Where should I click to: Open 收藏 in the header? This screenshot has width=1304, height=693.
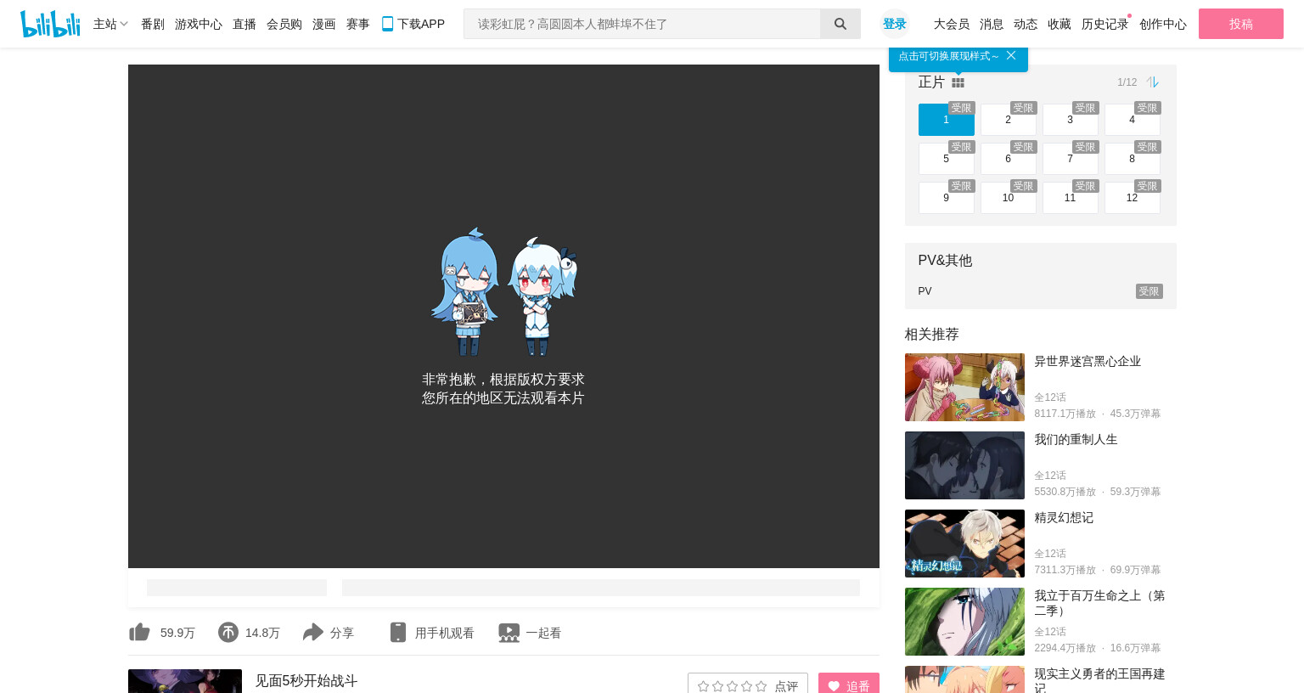1059,24
